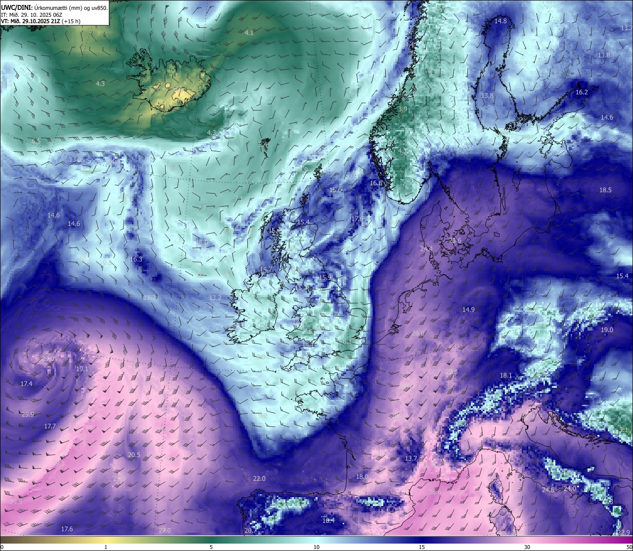
Task: Select the 16.3 value label
Action: [x=136, y=259]
